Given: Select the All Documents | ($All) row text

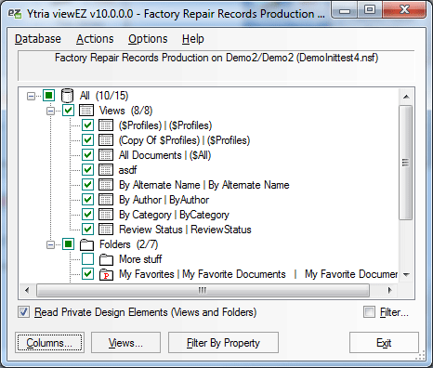Looking at the screenshot, I should click(164, 155).
